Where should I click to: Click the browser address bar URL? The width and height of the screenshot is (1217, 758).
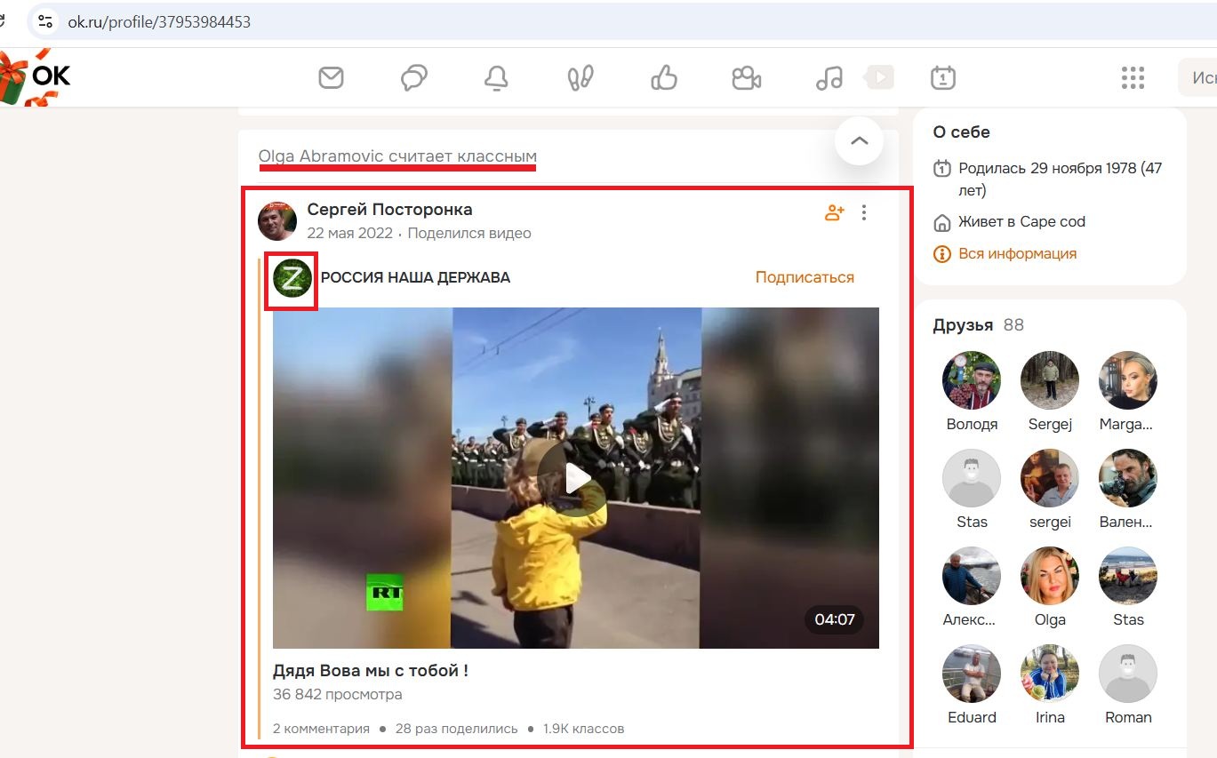coord(159,22)
